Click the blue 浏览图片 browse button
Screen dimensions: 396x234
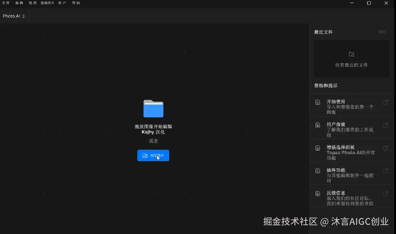(153, 155)
